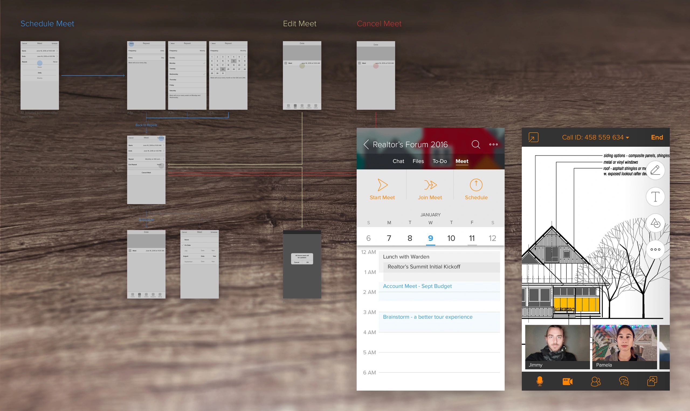Toggle the video camera icon
The width and height of the screenshot is (690, 411).
[567, 381]
